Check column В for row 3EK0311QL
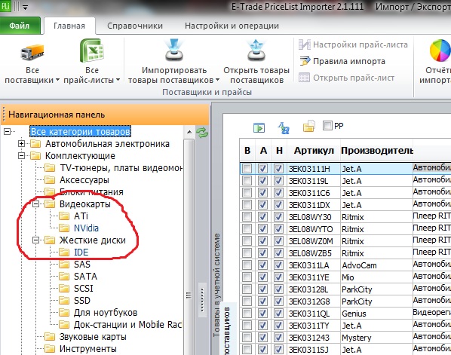 pos(247,314)
